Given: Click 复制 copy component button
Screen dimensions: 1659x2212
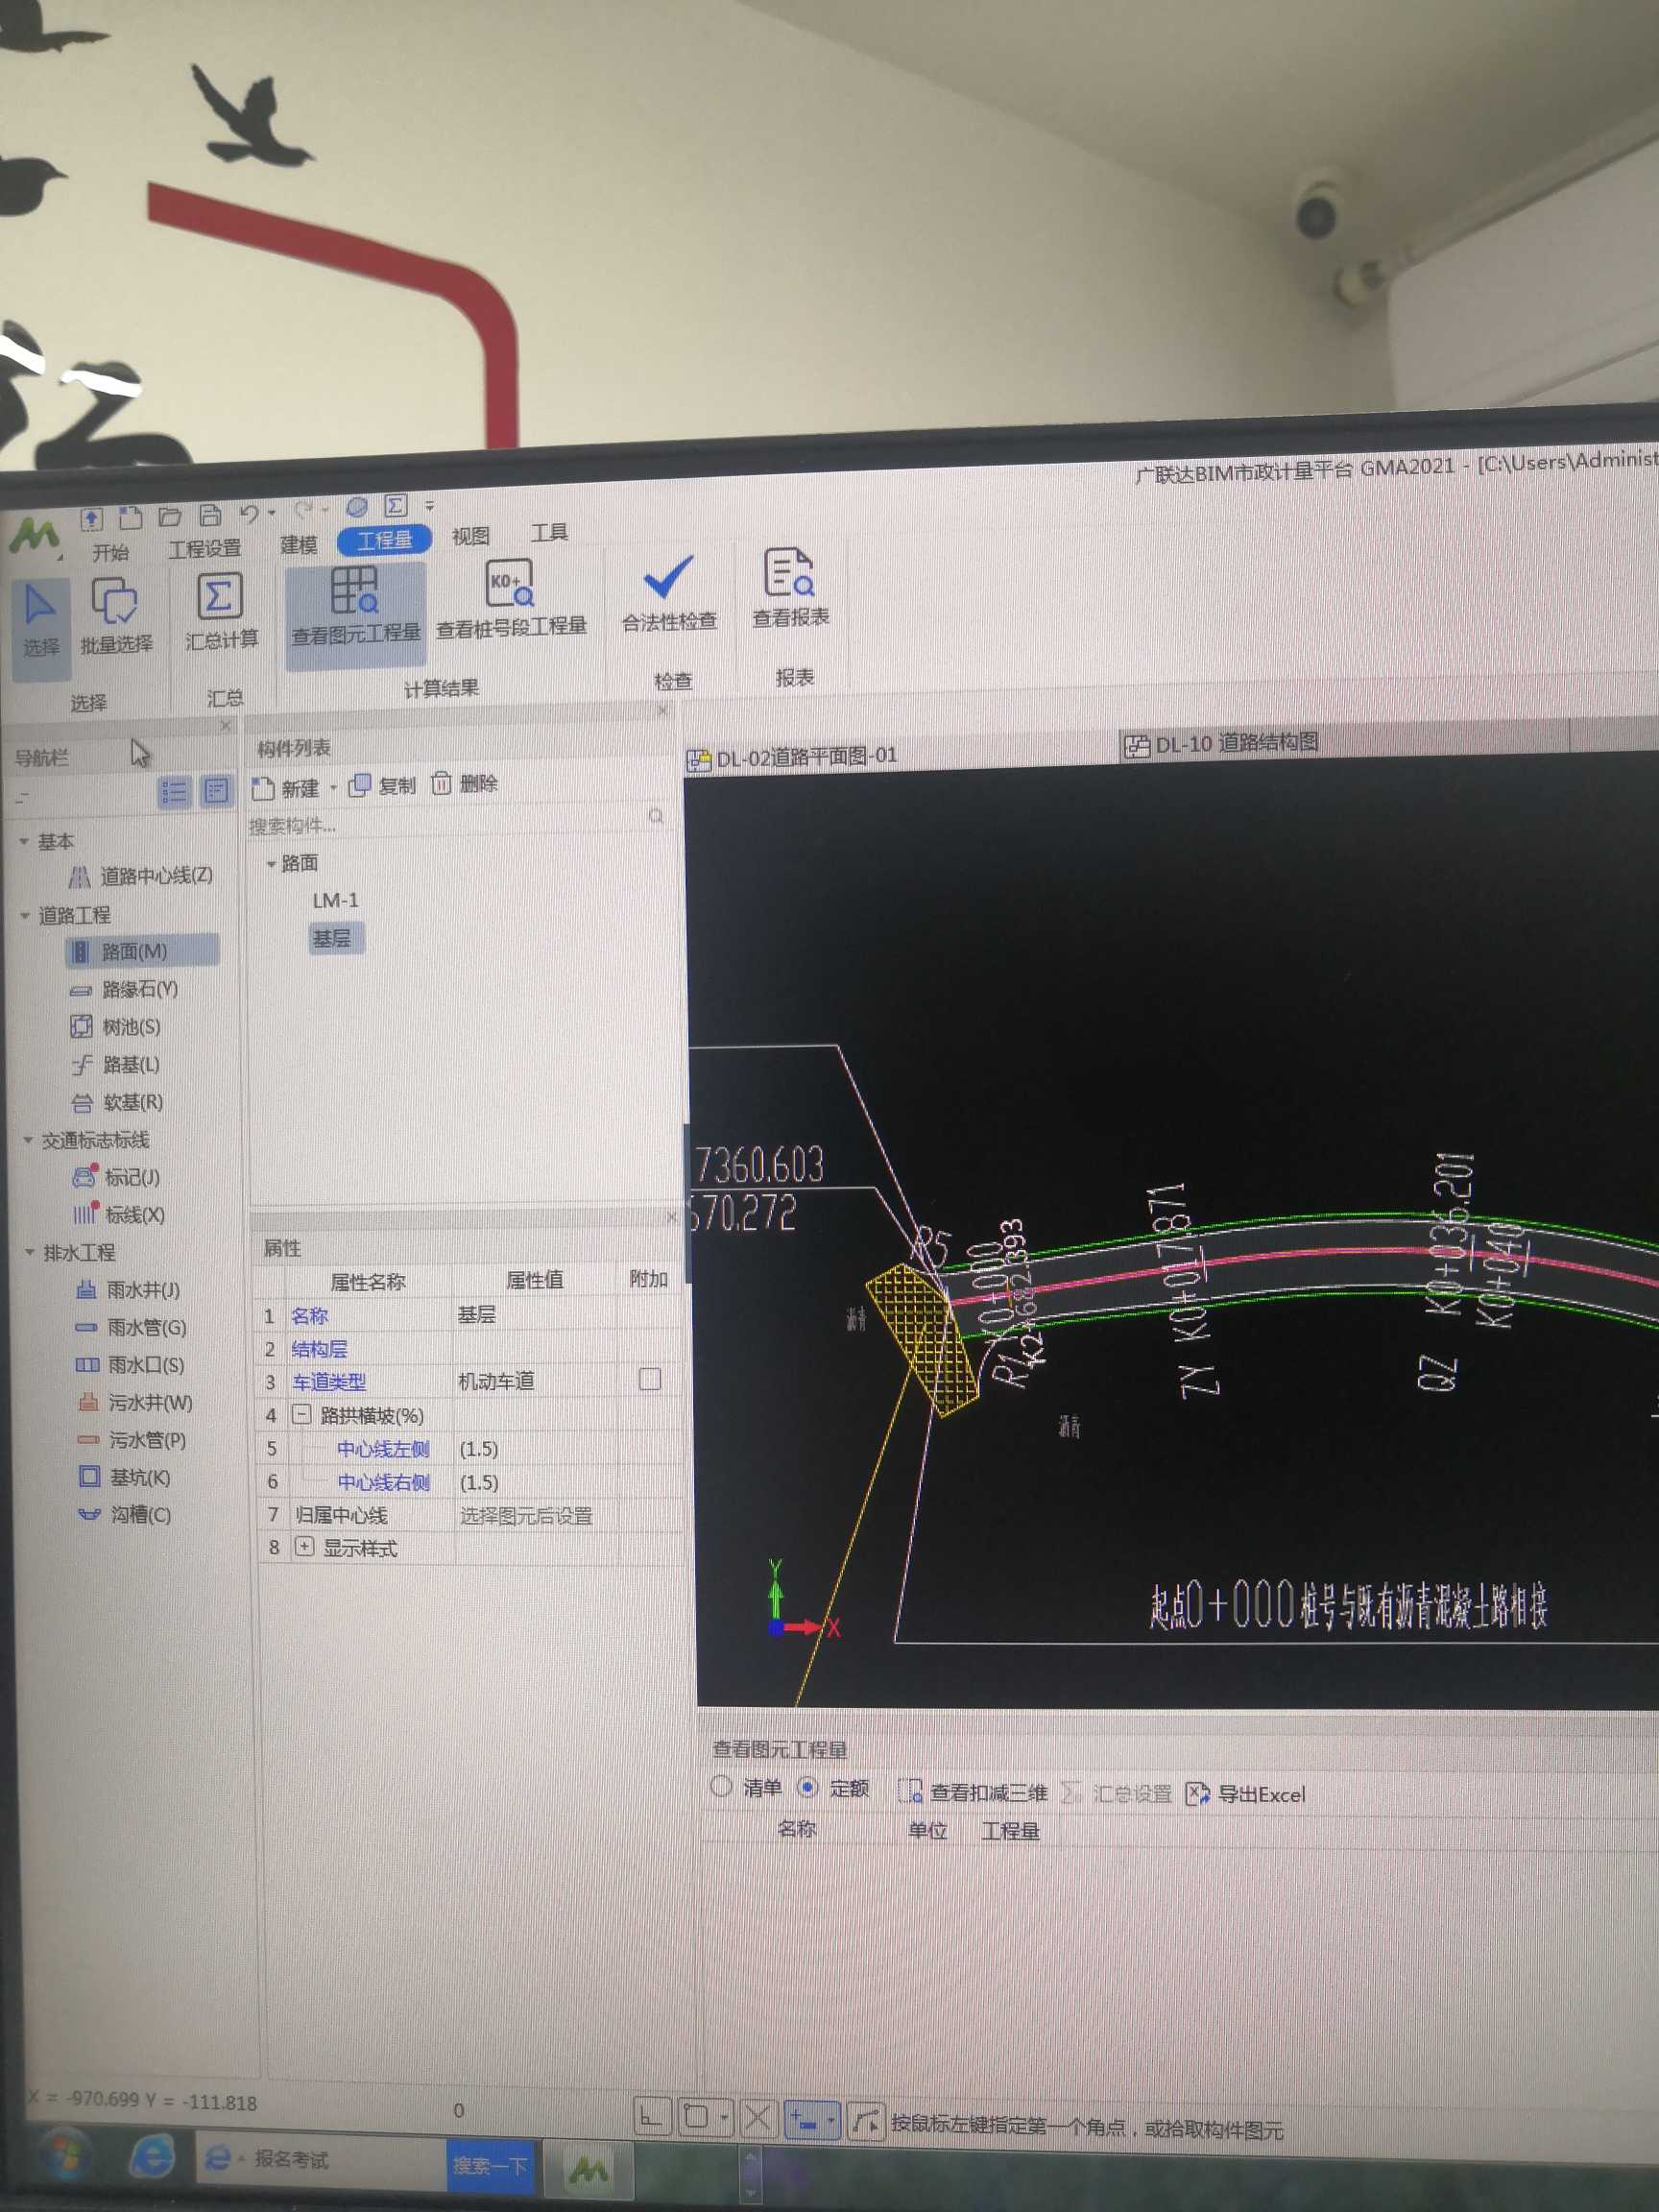Looking at the screenshot, I should point(381,785).
